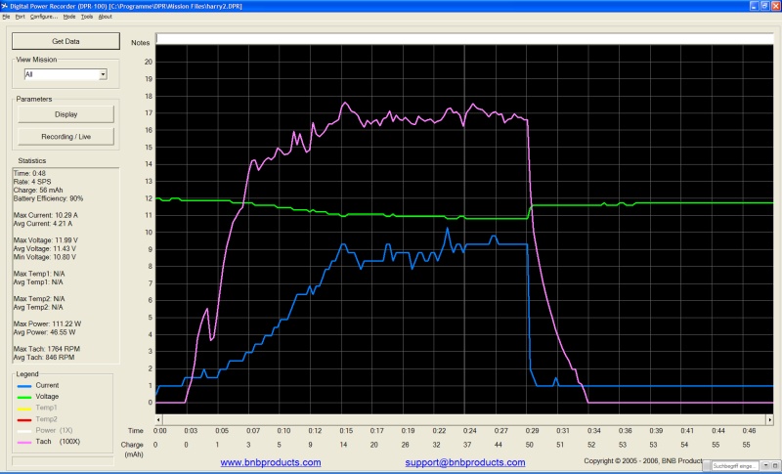Click the Recording / Live button
The image size is (782, 474).
coord(65,137)
